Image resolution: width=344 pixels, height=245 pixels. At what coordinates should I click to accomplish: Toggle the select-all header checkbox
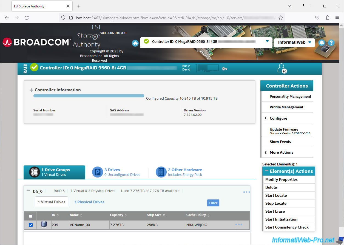point(31,216)
